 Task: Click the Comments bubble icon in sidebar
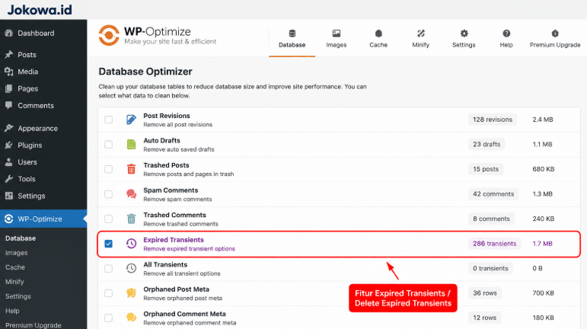click(9, 106)
